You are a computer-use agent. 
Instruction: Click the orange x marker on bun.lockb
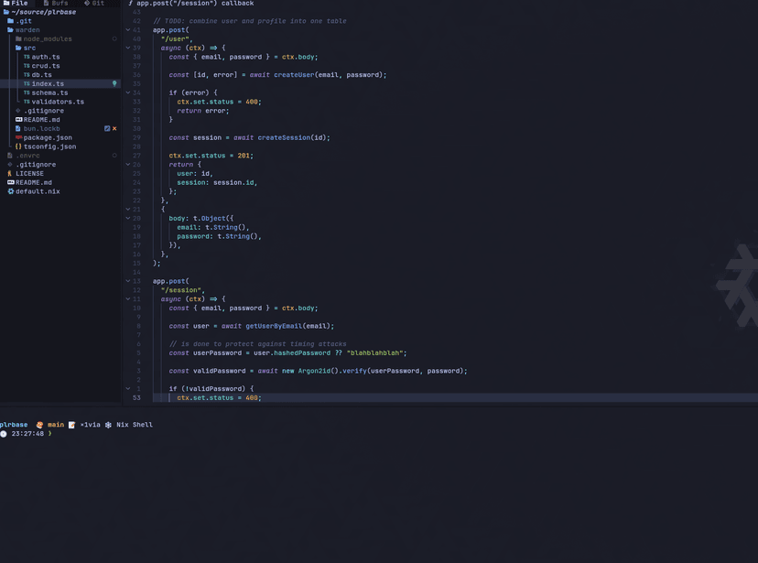[x=114, y=128]
